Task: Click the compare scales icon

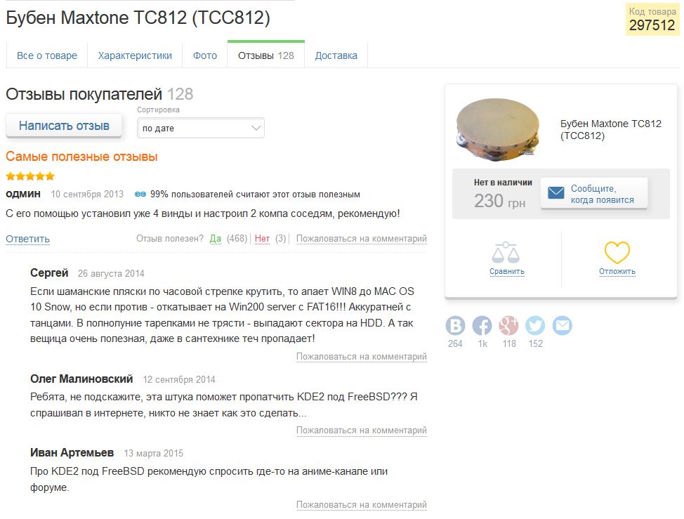Action: (x=506, y=252)
